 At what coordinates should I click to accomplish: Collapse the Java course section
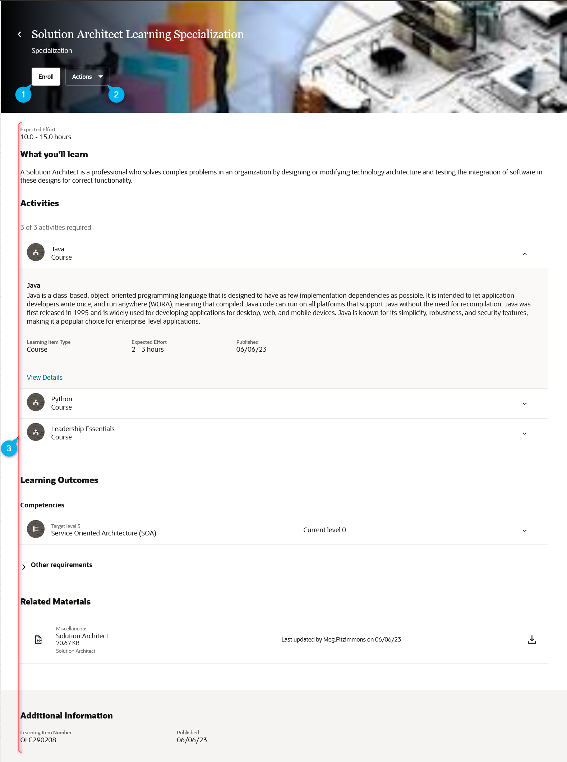tap(525, 254)
